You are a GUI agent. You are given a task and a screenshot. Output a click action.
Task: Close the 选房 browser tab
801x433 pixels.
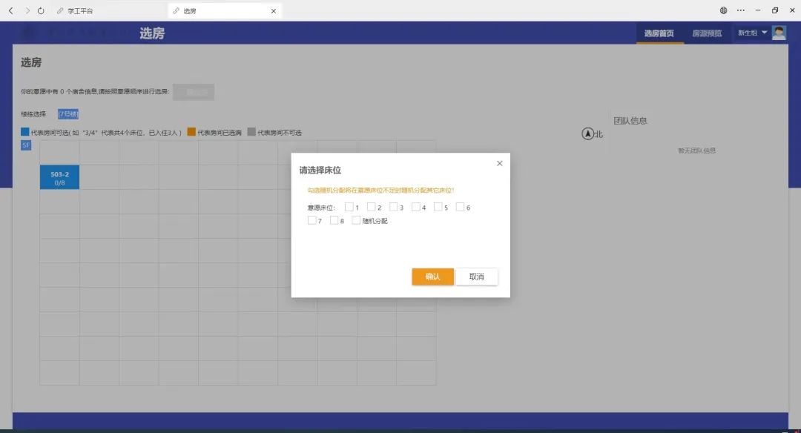click(274, 11)
